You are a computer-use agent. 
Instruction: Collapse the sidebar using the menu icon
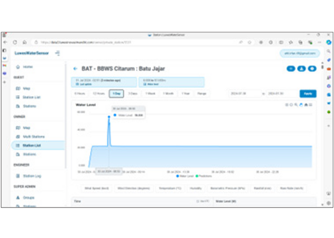[57, 53]
